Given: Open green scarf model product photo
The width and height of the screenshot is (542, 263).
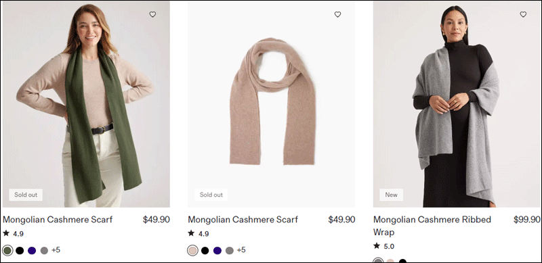Looking at the screenshot, I should click(x=86, y=104).
